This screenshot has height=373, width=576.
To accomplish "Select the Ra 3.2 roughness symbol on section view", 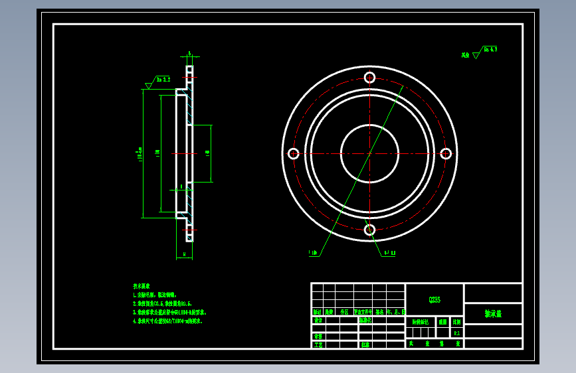I will point(157,82).
